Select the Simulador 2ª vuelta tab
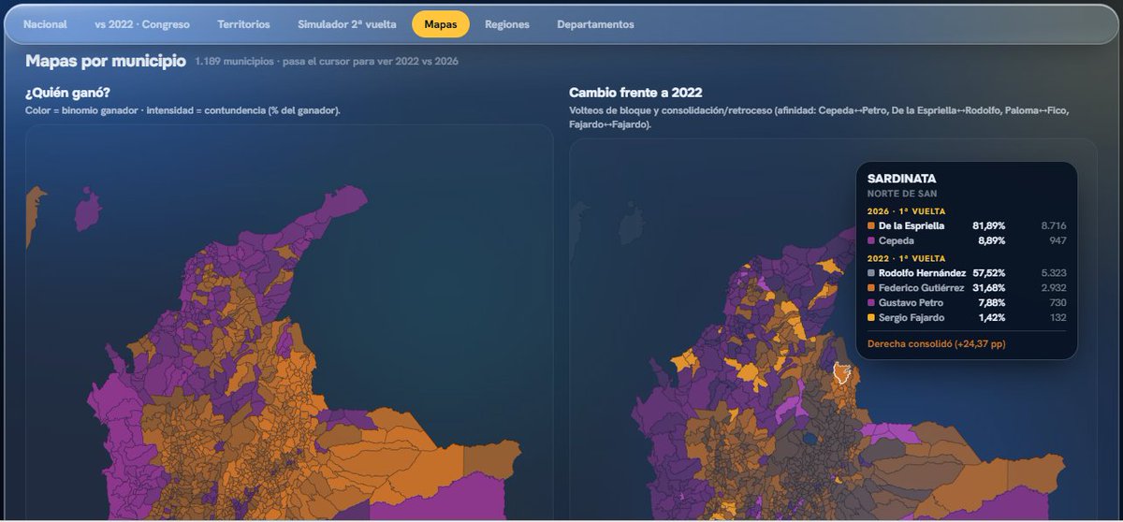This screenshot has height=522, width=1123. click(x=347, y=24)
